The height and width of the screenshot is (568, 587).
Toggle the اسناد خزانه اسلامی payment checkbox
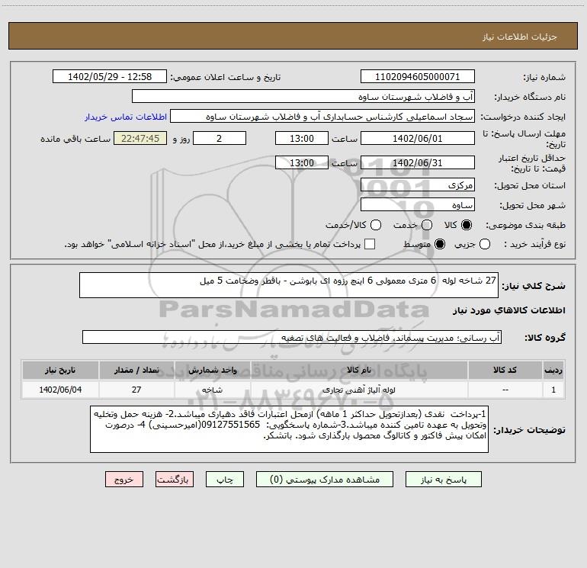click(370, 244)
